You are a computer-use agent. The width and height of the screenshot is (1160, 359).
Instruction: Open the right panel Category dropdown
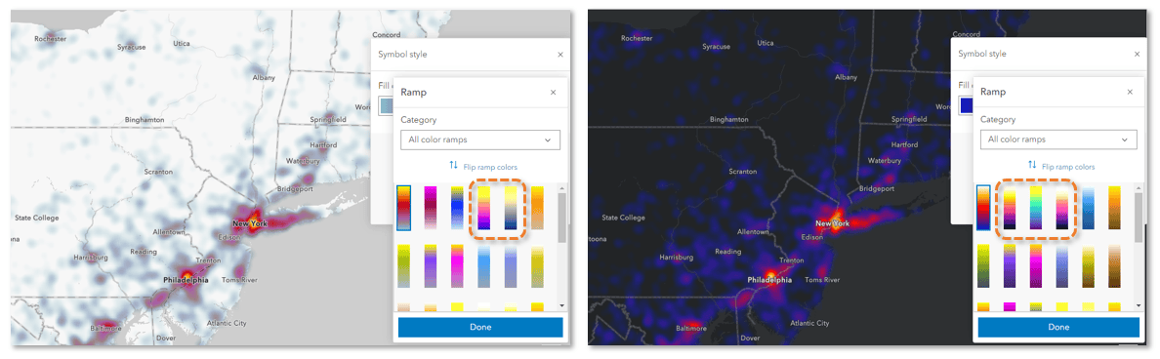pos(1058,140)
